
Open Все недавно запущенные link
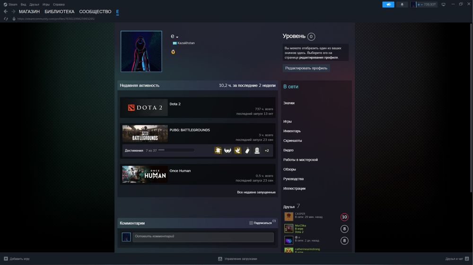[256, 192]
